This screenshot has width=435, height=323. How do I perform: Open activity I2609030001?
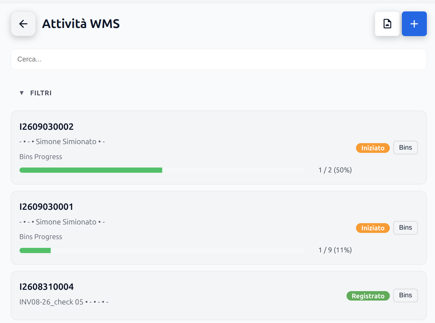46,207
